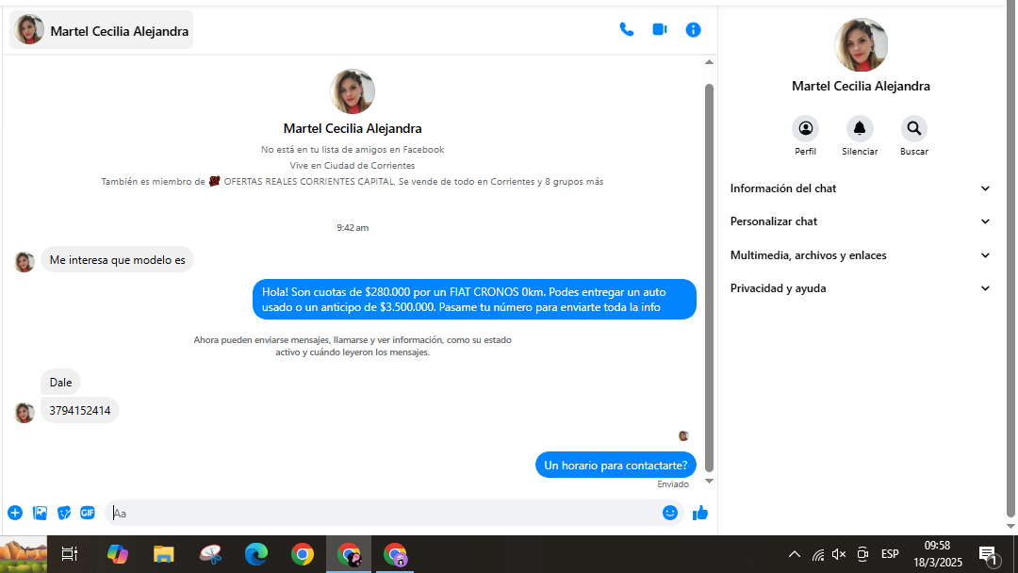Open OFERTAS REALES CORRIENTES CAPITAL group link
The width and height of the screenshot is (1018, 573).
pyautogui.click(x=308, y=182)
